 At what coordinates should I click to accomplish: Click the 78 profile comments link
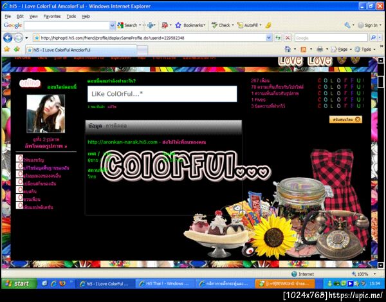[277, 87]
